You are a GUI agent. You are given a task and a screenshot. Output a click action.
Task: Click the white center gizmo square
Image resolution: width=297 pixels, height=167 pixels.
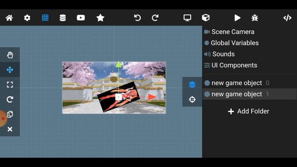(x=119, y=97)
